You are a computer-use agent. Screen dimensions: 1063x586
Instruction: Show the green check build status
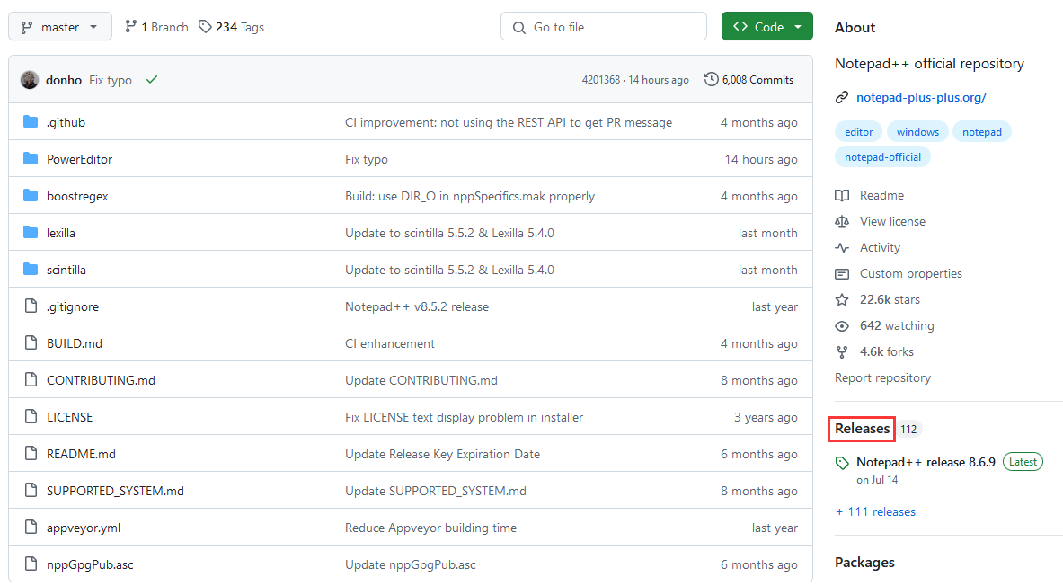152,79
